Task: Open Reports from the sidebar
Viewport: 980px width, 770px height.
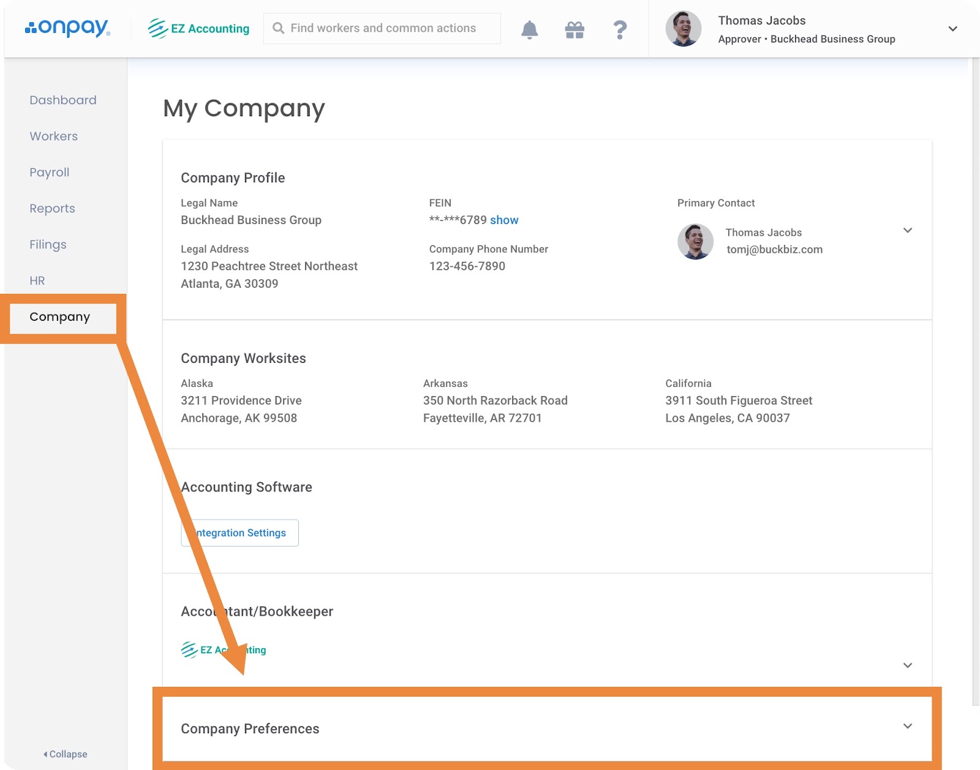Action: click(52, 208)
